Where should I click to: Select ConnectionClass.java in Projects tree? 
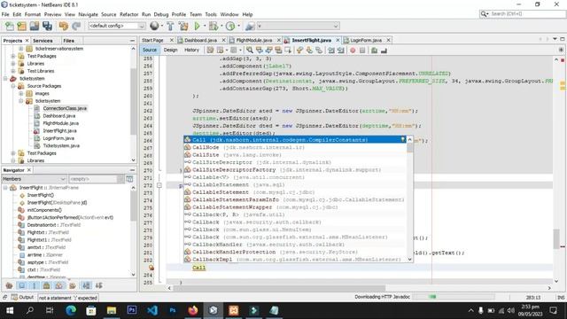[x=65, y=108]
